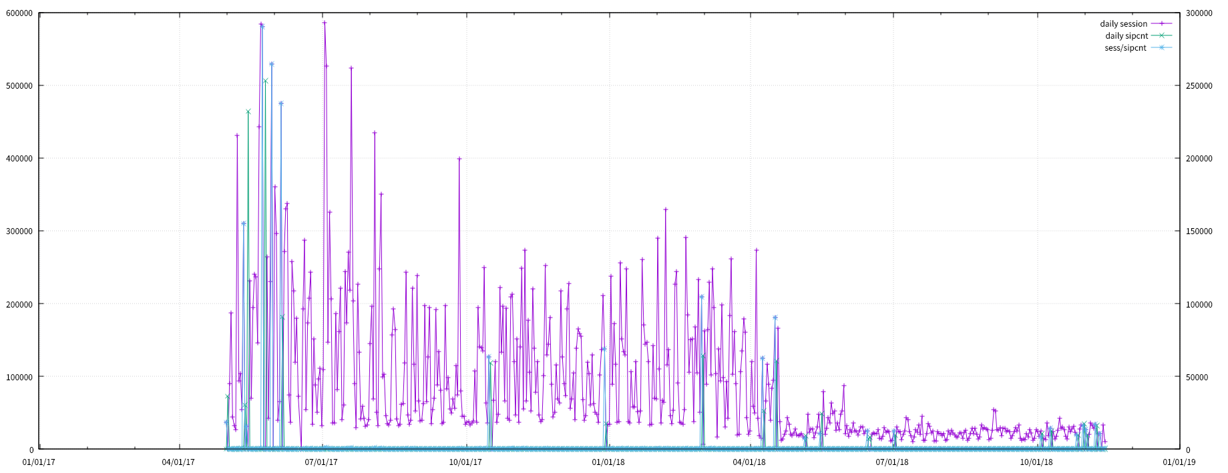The image size is (1228, 473).
Task: Click the right axis label 300000
Action: [x=1199, y=13]
